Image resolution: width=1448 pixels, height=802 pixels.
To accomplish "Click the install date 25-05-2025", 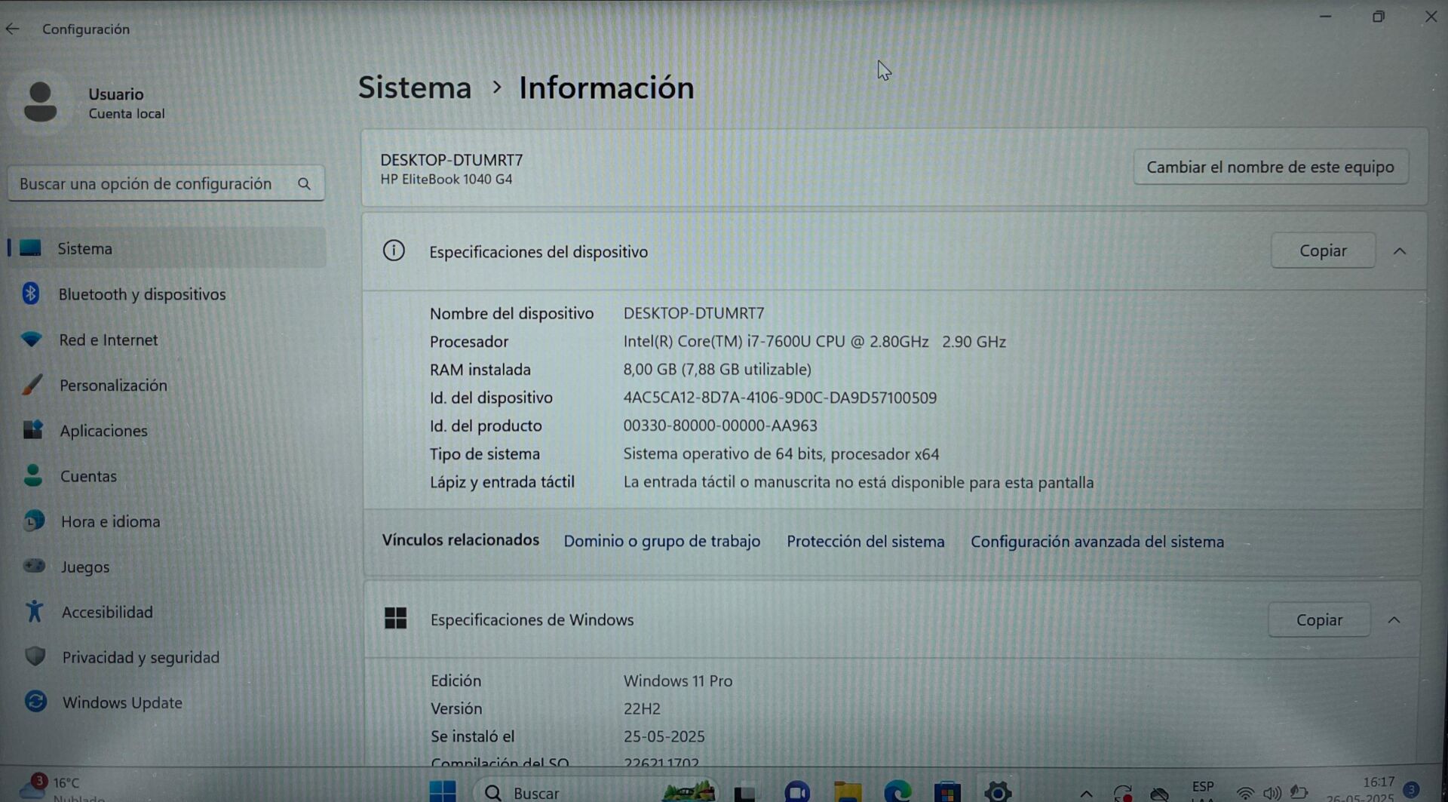I will coord(664,736).
